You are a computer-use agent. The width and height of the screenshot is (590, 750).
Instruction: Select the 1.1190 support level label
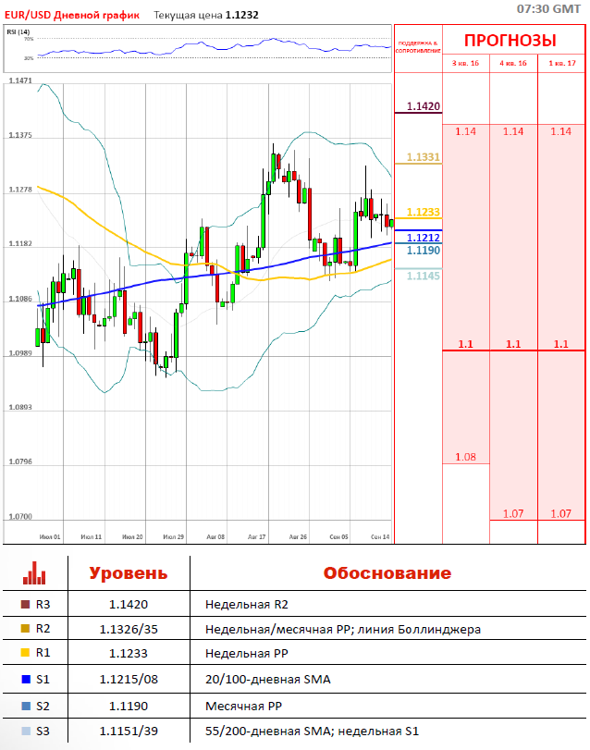click(424, 251)
